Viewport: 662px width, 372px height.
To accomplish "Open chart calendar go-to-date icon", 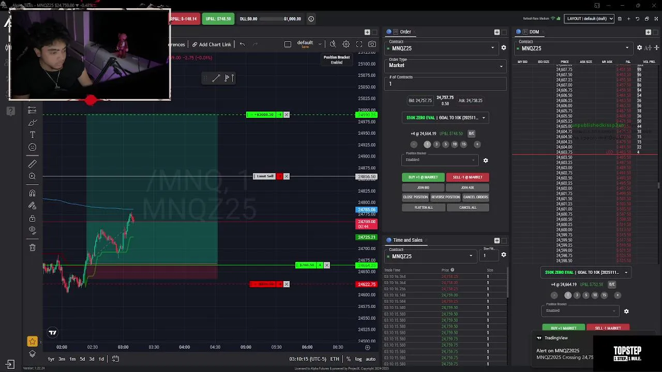I will (x=115, y=359).
